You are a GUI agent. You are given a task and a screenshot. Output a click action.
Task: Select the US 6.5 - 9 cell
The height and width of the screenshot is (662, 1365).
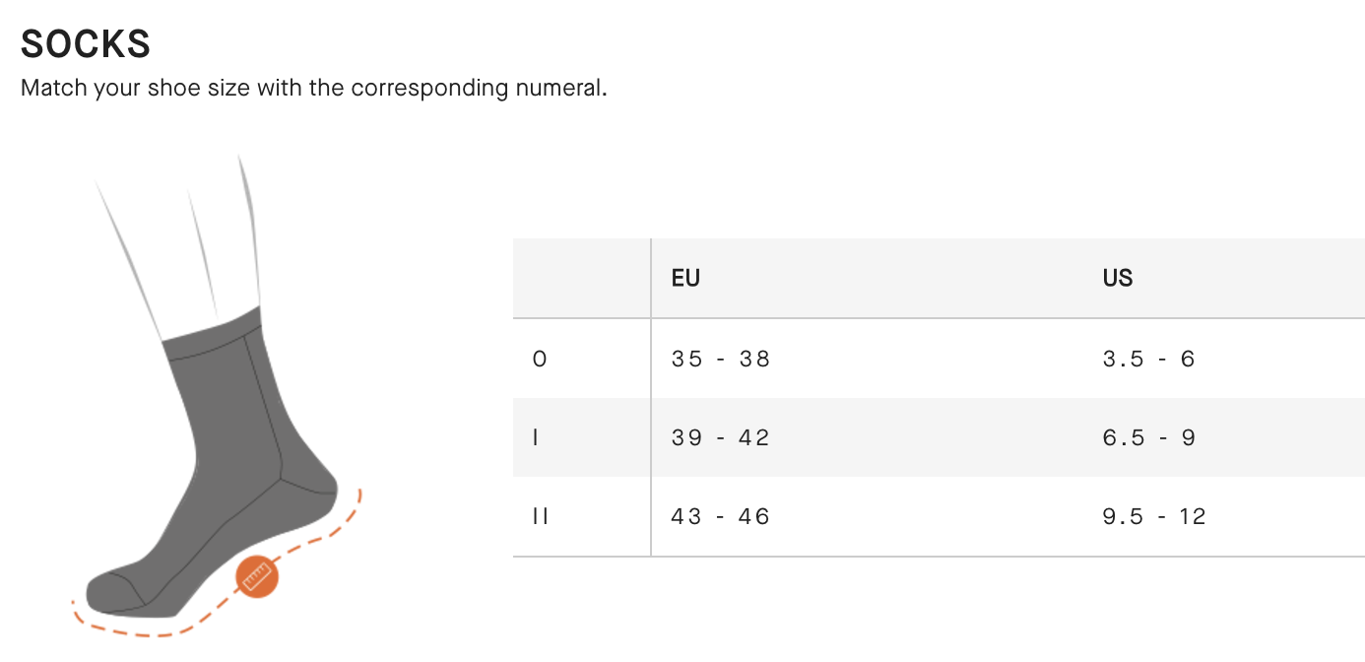click(1148, 437)
